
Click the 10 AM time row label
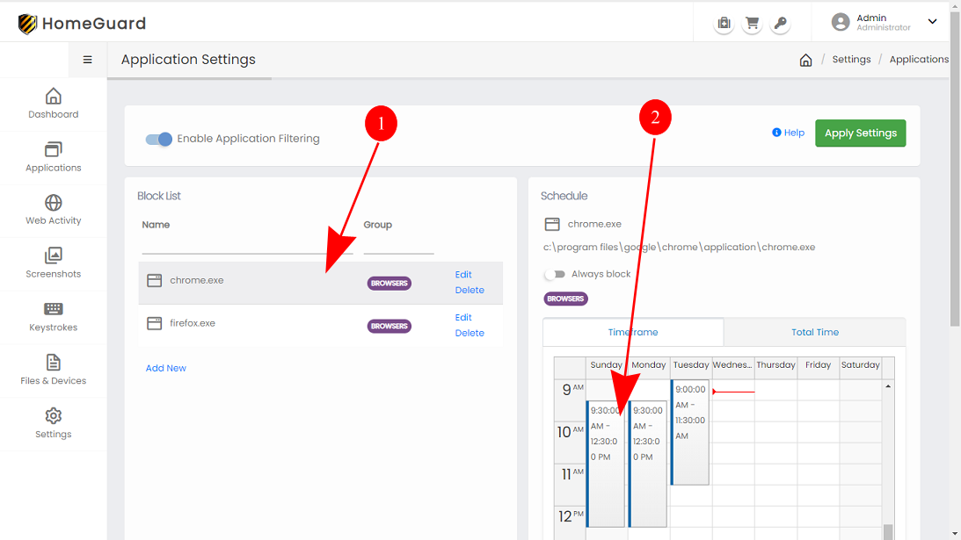tap(571, 432)
